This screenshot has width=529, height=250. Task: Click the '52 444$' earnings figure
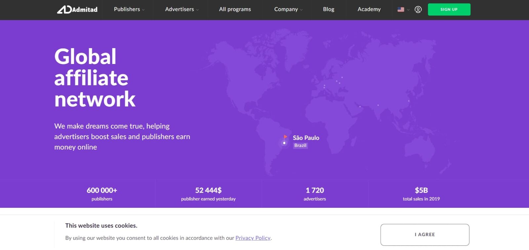(208, 190)
